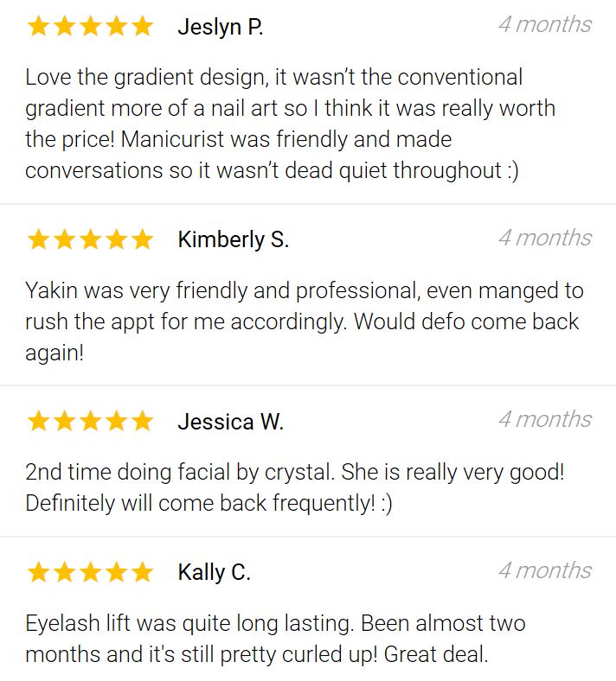Open reviewer name Jeslyn P.
The image size is (616, 681).
click(x=221, y=27)
